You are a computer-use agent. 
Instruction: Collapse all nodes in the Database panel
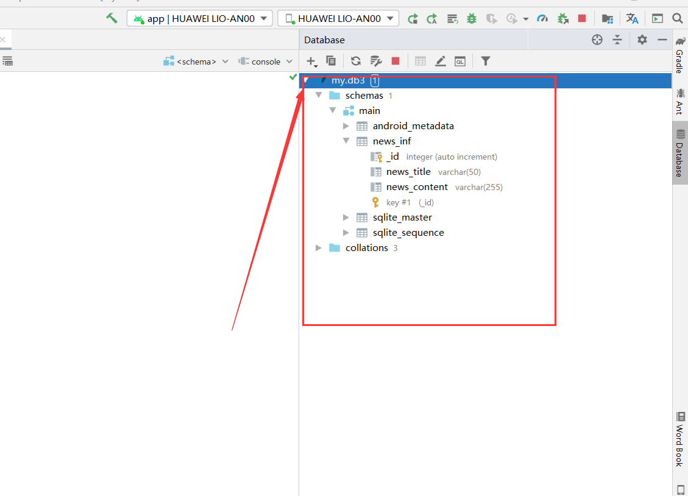point(617,39)
